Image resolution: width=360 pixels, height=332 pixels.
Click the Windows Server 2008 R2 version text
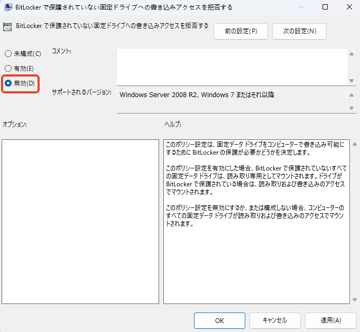click(197, 94)
